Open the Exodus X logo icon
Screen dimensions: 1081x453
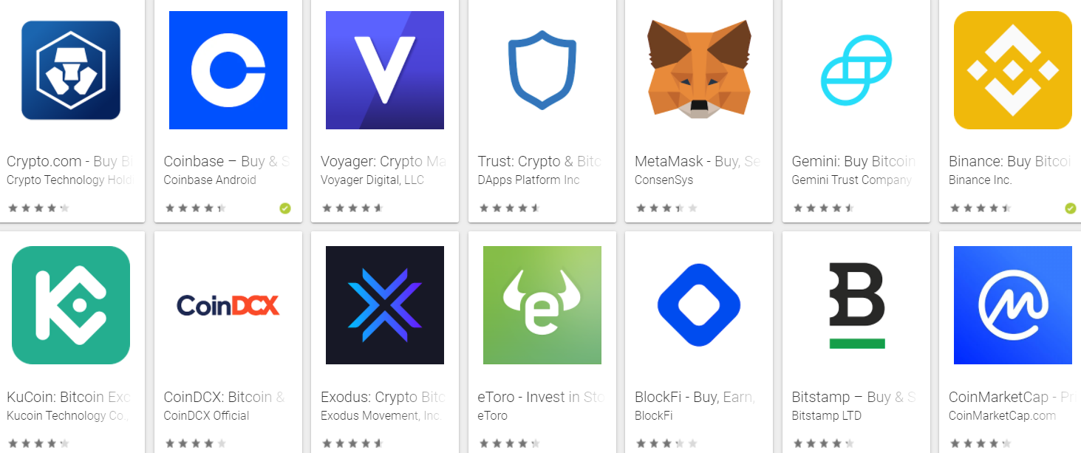point(385,305)
